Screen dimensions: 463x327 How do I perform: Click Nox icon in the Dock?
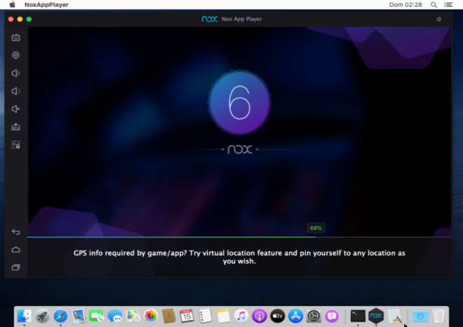(376, 316)
